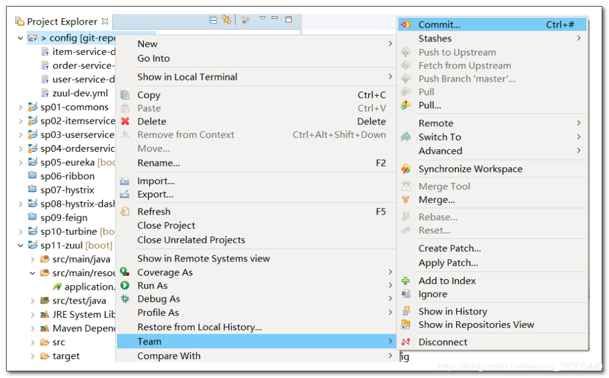Open the Profile As submenu
The height and width of the screenshot is (378, 609).
point(256,313)
